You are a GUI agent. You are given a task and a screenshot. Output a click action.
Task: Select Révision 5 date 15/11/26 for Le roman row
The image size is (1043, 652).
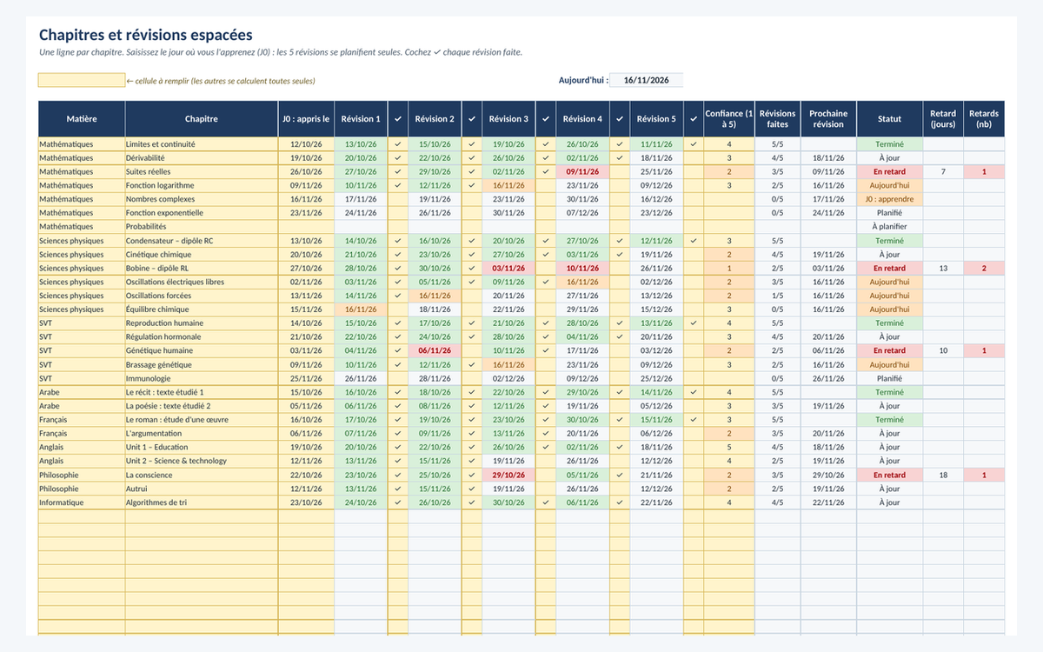(656, 420)
